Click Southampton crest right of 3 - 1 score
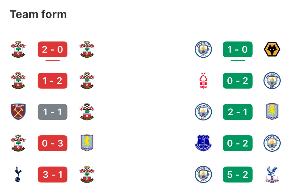 (x=87, y=174)
